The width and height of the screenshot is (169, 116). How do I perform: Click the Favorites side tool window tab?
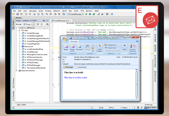click(x=14, y=96)
